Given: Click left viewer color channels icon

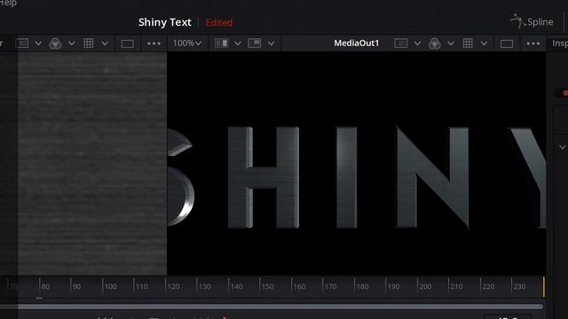Looking at the screenshot, I should [55, 43].
